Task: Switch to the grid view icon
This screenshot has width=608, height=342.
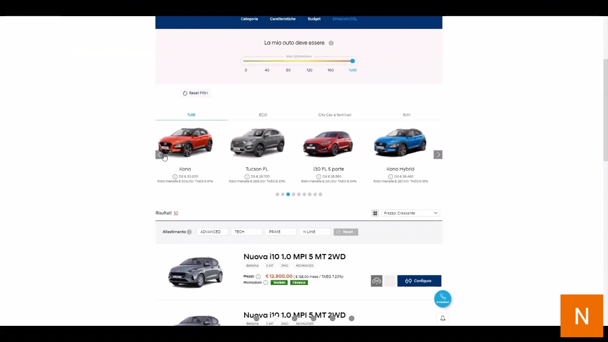Action: 375,213
